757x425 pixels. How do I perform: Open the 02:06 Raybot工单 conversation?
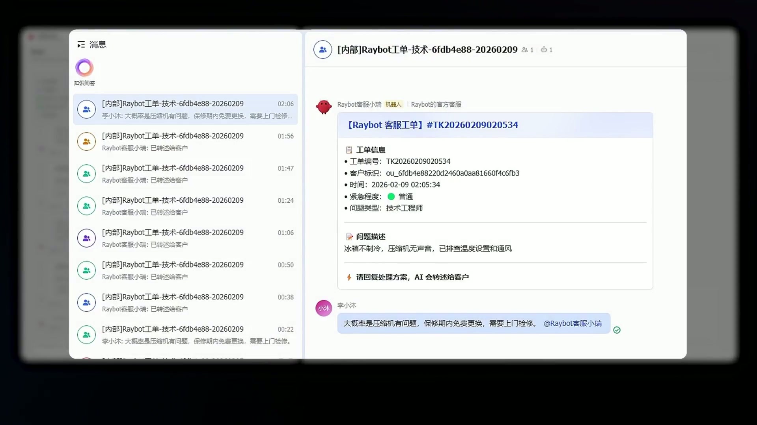click(x=185, y=109)
